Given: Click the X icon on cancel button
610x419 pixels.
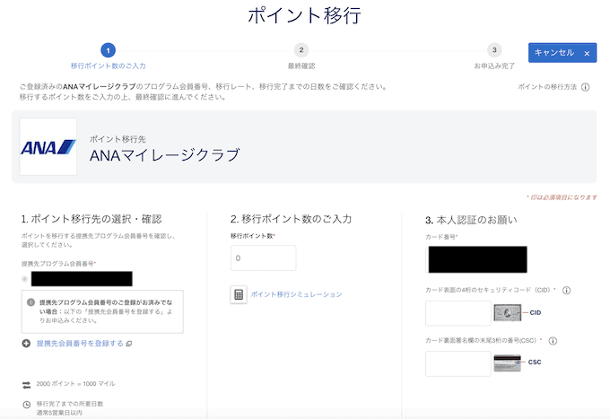Looking at the screenshot, I should pos(587,54).
